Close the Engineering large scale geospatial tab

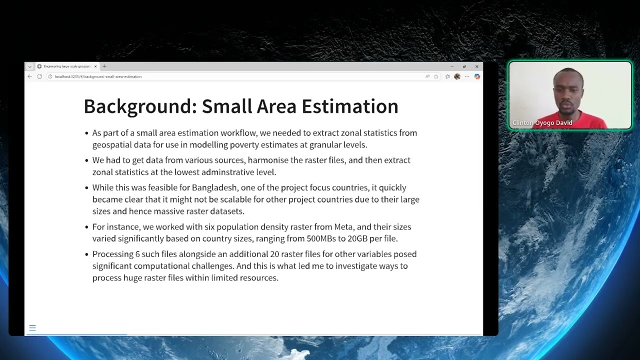(x=95, y=66)
